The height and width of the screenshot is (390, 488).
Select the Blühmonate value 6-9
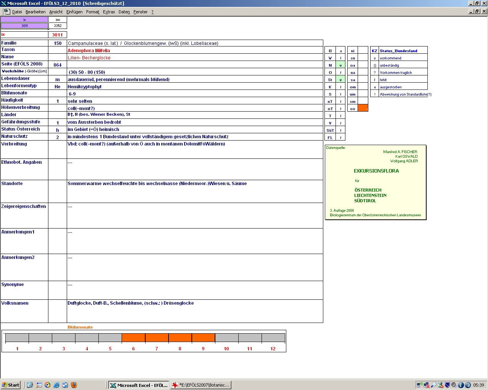[72, 94]
